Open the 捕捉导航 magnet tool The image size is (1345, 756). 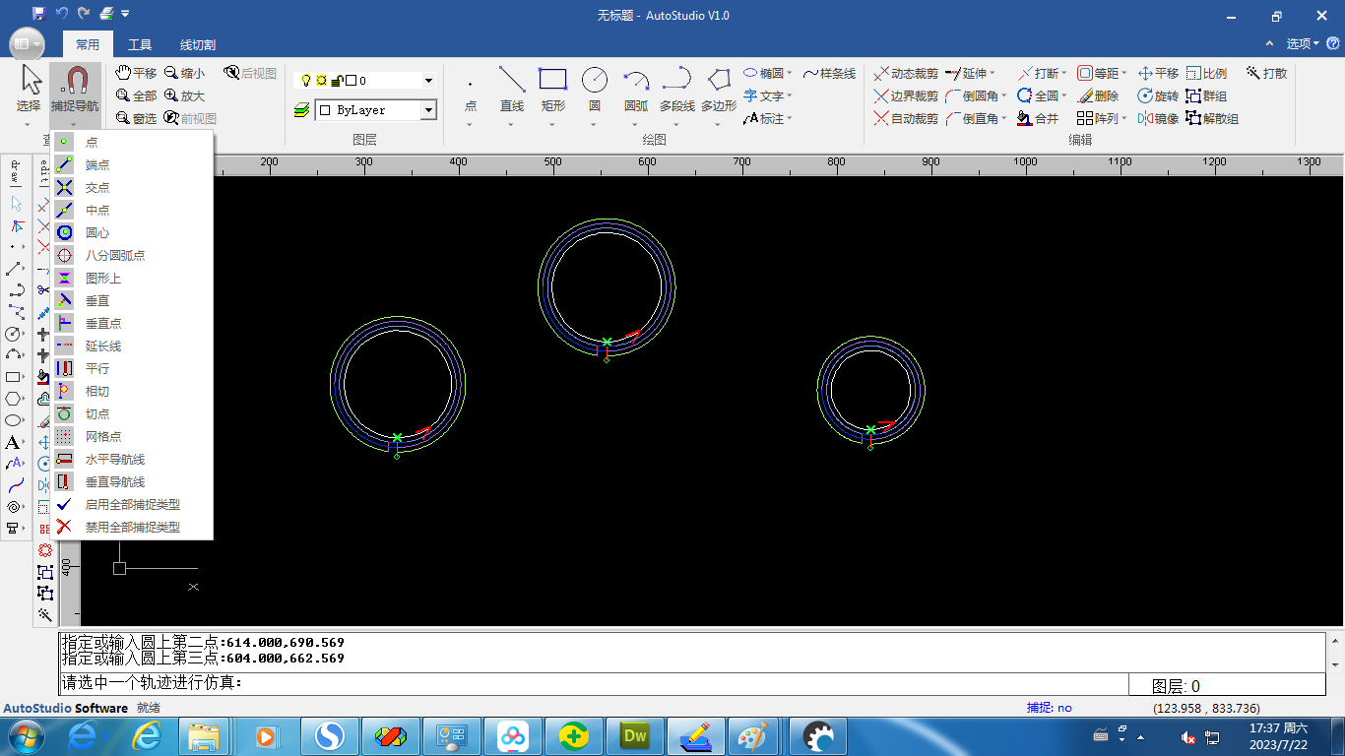tap(75, 91)
